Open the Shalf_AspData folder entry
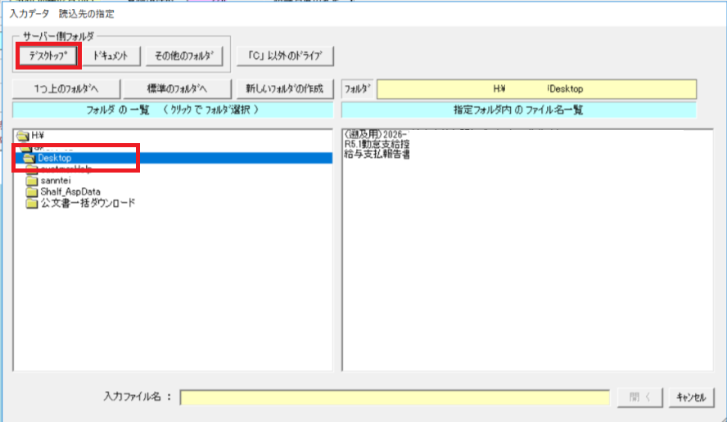The height and width of the screenshot is (422, 727). coord(70,191)
